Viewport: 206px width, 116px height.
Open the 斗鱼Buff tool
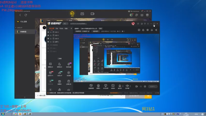pyautogui.click(x=59, y=74)
